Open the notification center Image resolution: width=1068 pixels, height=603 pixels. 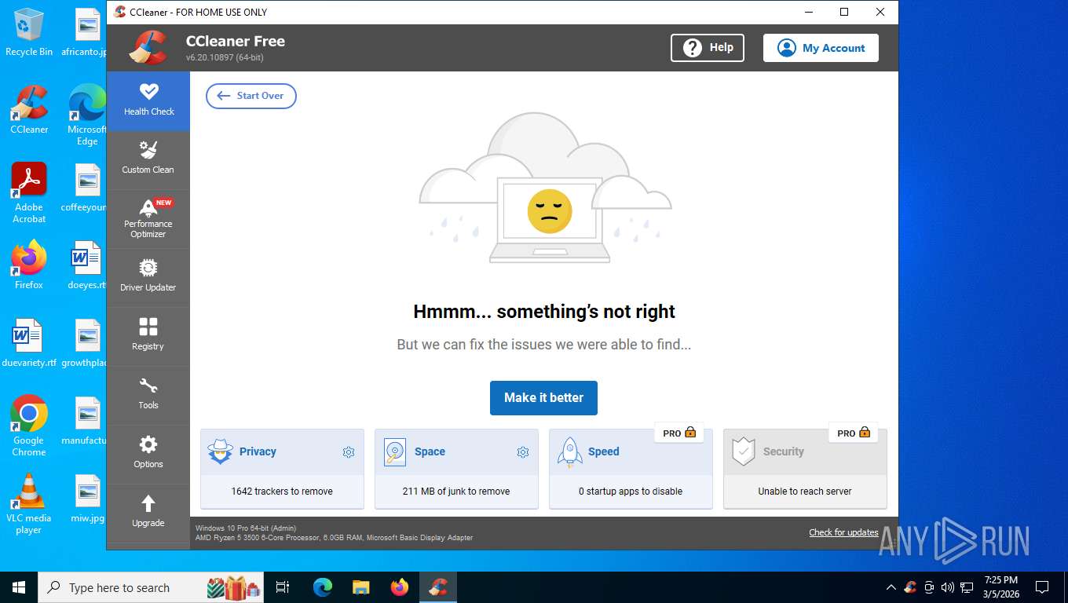click(1042, 587)
